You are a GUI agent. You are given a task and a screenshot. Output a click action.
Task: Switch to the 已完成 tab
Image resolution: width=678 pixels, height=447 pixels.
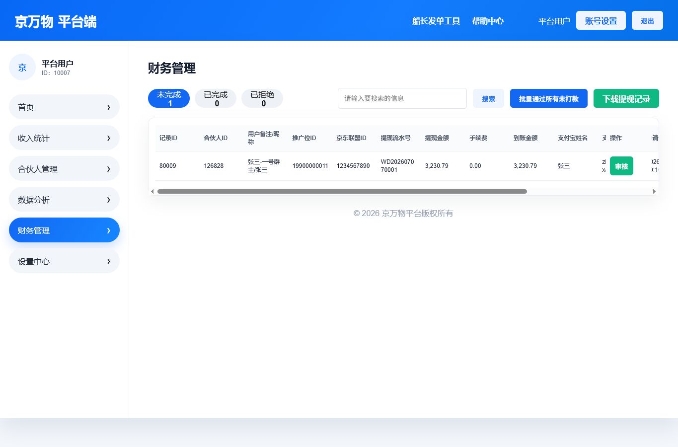click(x=216, y=98)
